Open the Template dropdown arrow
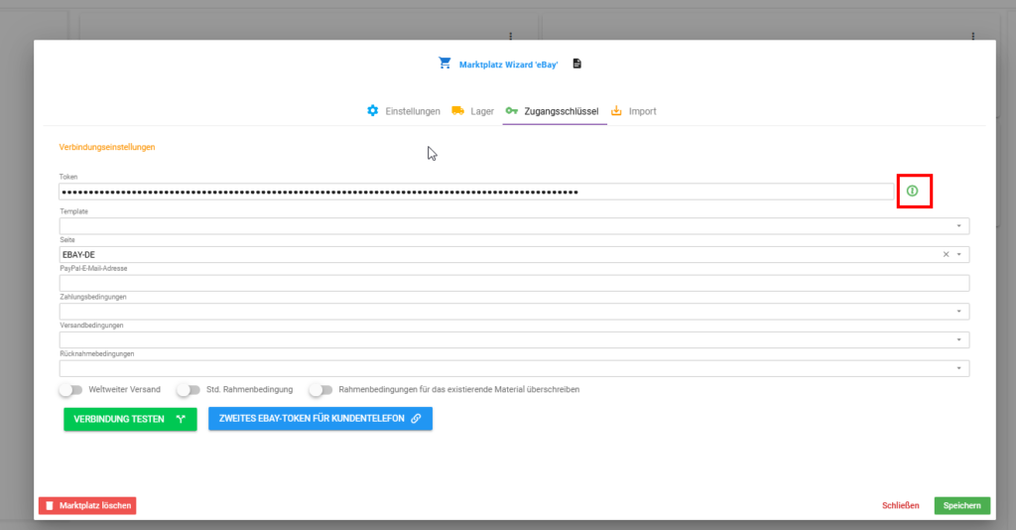The height and width of the screenshot is (530, 1016). (959, 226)
